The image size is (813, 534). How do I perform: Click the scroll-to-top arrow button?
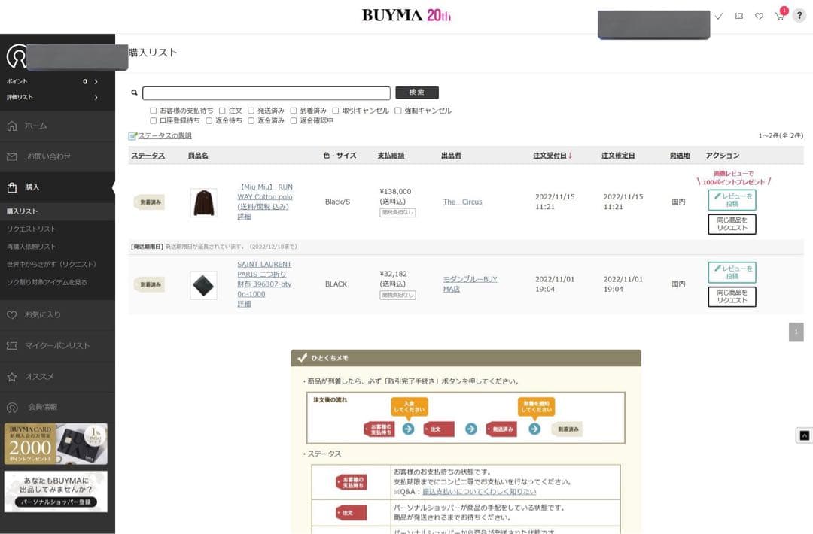(804, 435)
